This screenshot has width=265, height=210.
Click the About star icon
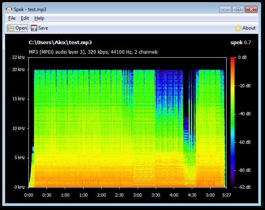[238, 28]
